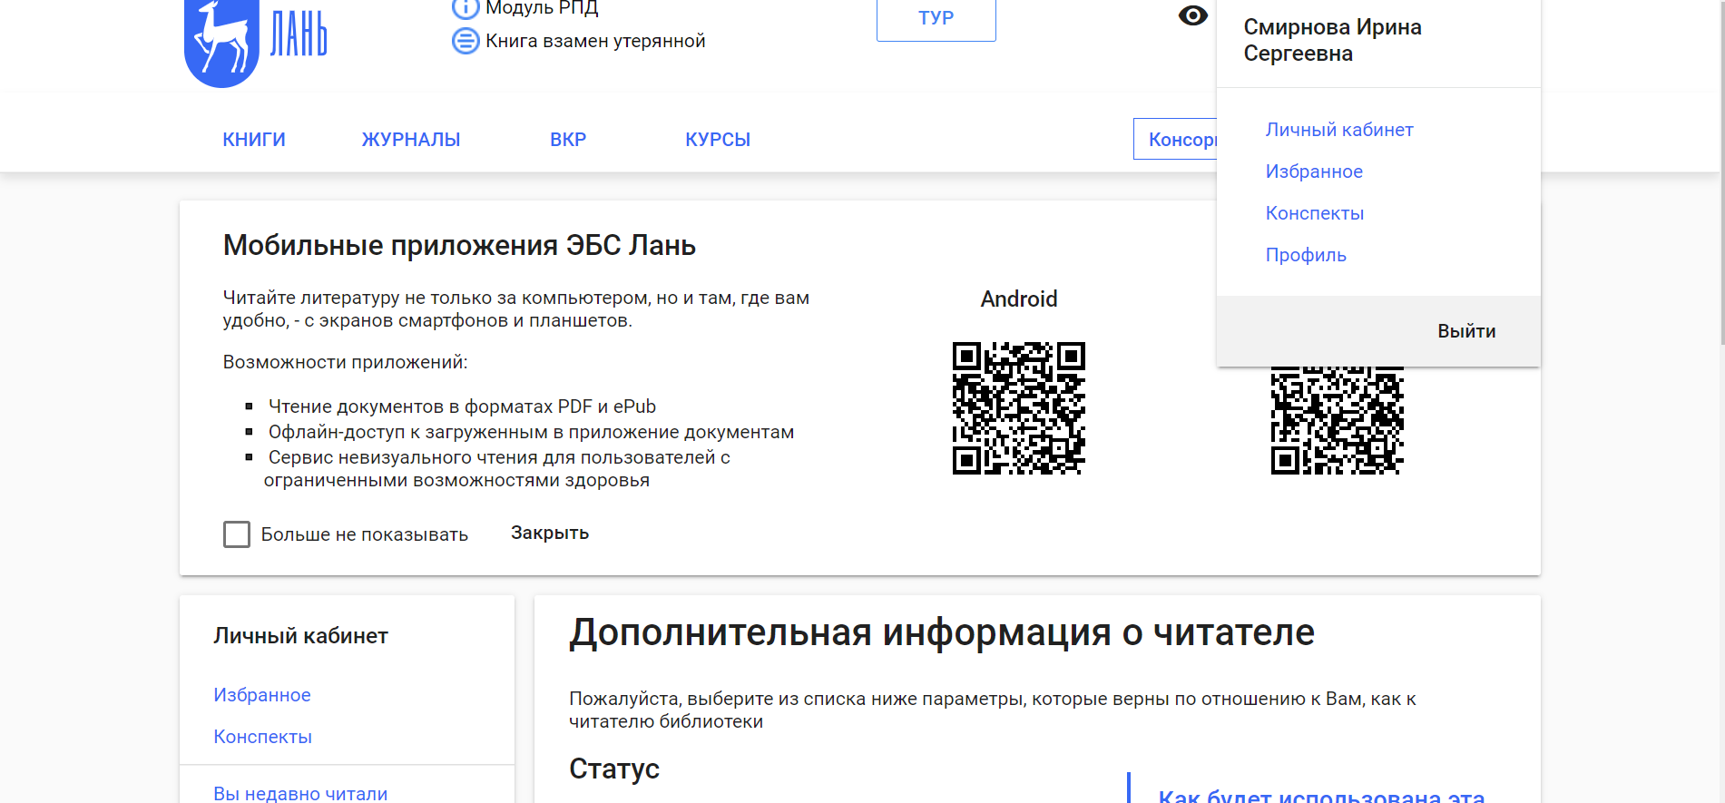This screenshot has width=1725, height=803.
Task: Open Конспекты from user dropdown menu
Action: tap(1315, 213)
